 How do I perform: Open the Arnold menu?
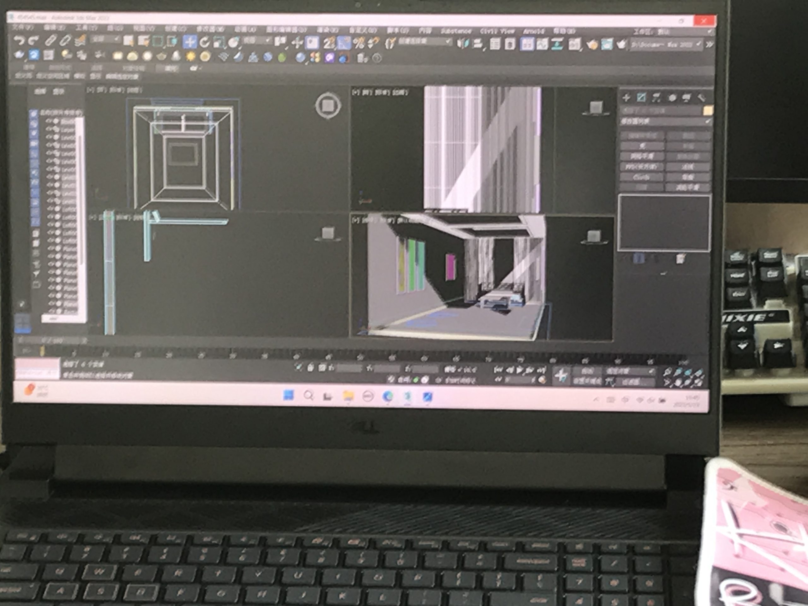point(533,32)
